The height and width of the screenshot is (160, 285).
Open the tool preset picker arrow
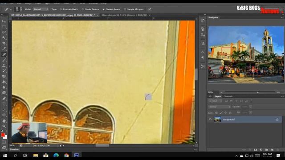point(11,9)
